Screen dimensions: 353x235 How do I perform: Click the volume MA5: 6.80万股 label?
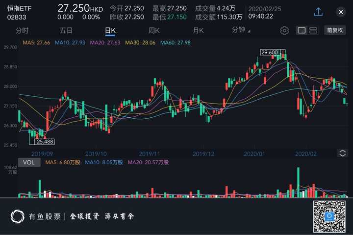click(63, 162)
